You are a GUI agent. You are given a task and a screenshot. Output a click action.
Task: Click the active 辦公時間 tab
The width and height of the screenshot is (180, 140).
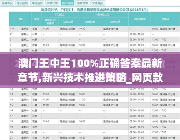[x=67, y=3]
